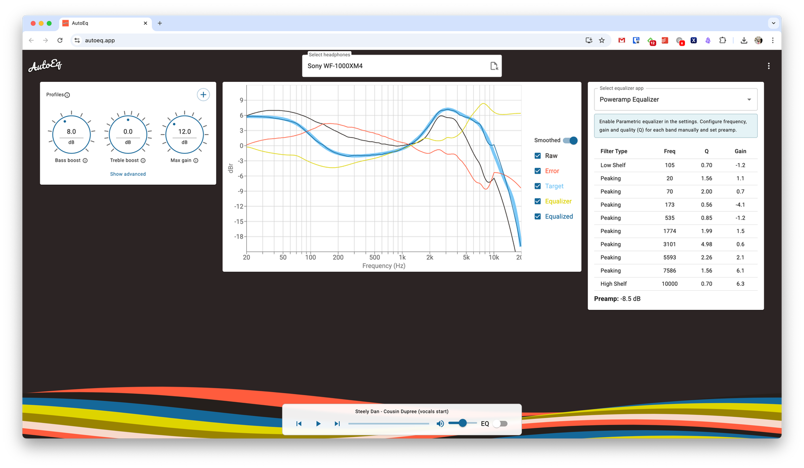Image resolution: width=804 pixels, height=468 pixels.
Task: Add a new profile with plus button
Action: tap(203, 94)
